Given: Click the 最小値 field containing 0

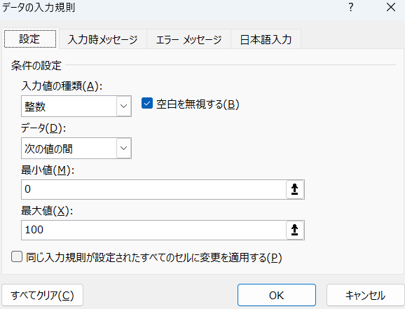Looking at the screenshot, I should [x=153, y=189].
